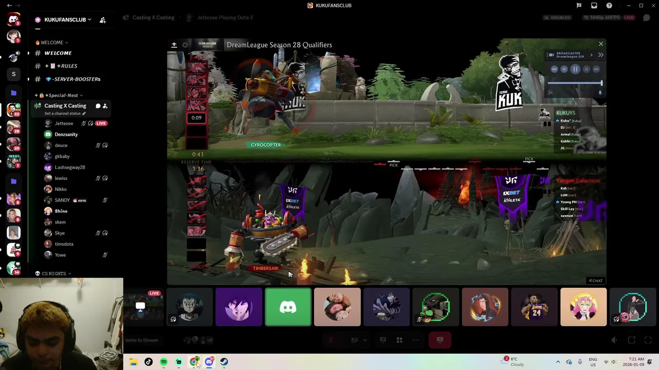Select the LIVE stream preview tile
This screenshot has width=659, height=370.
click(x=142, y=307)
